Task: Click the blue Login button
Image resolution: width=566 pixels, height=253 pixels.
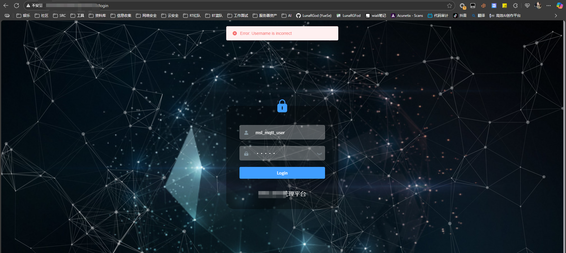Action: (x=282, y=173)
